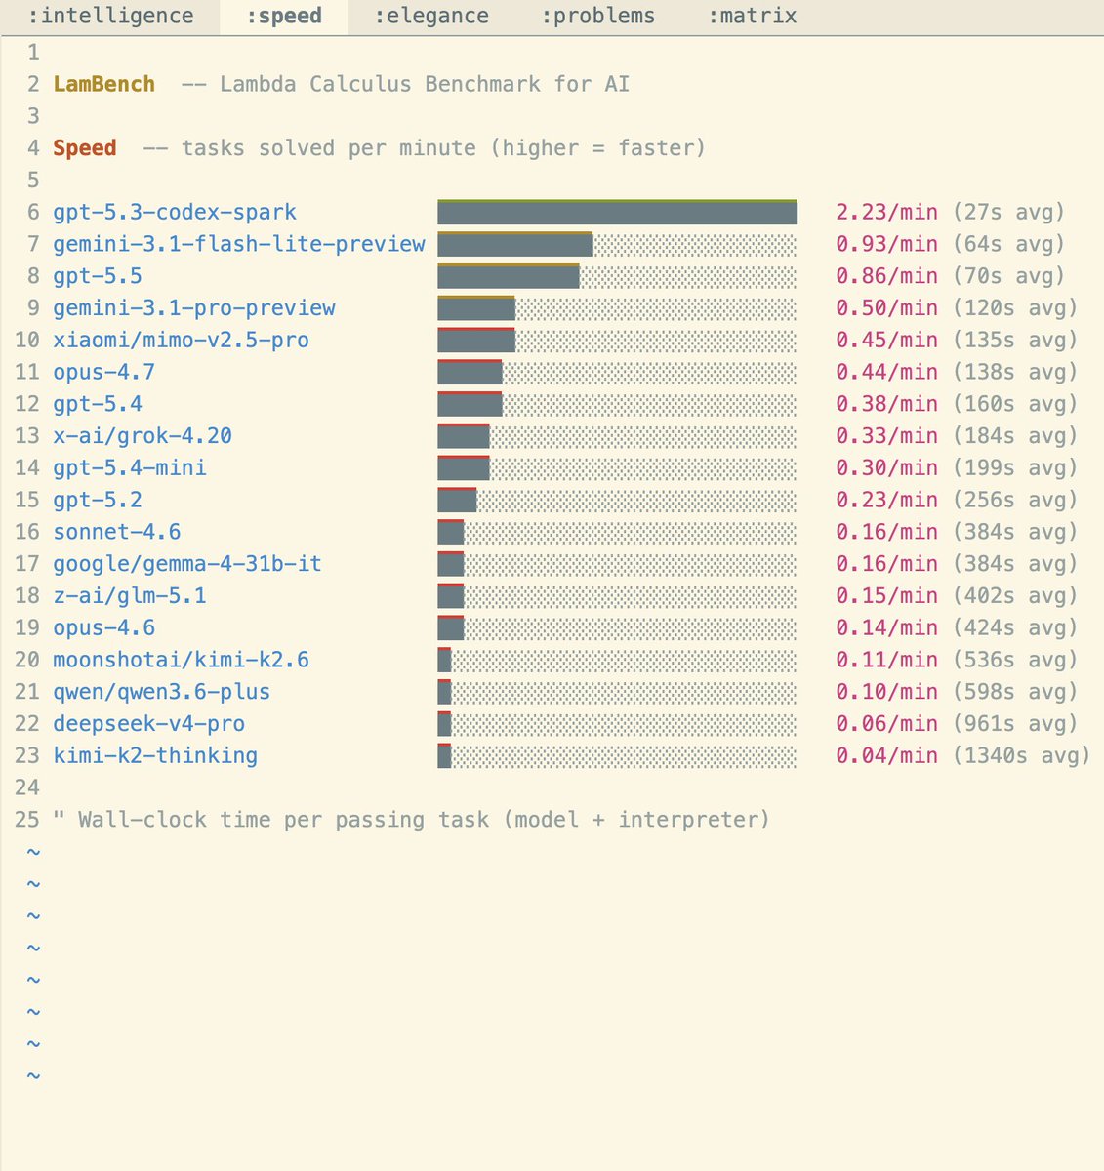1104x1171 pixels.
Task: Click the gpt-5.4 model name
Action: coord(98,404)
